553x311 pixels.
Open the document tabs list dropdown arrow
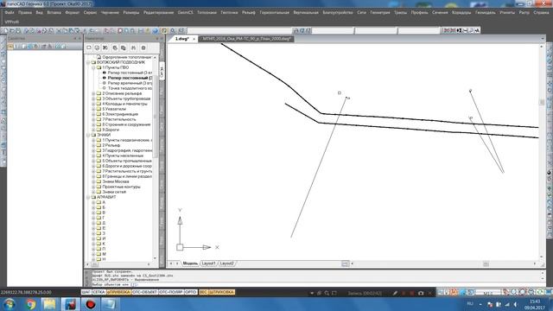[x=543, y=39]
